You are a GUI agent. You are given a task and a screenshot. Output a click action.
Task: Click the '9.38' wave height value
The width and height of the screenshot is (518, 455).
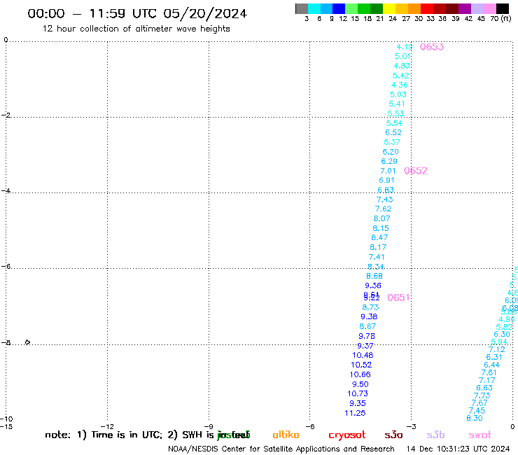coord(369,316)
